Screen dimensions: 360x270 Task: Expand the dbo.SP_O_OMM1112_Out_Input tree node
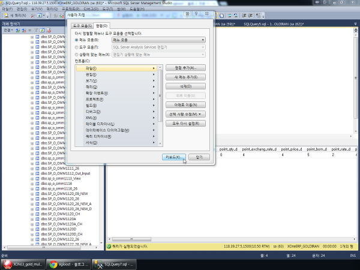pos(32,173)
